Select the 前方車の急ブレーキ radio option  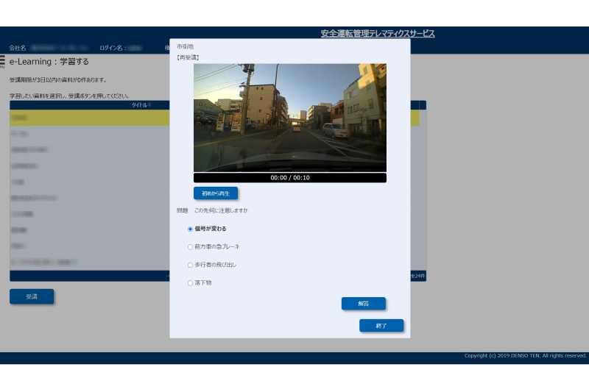[x=190, y=247]
